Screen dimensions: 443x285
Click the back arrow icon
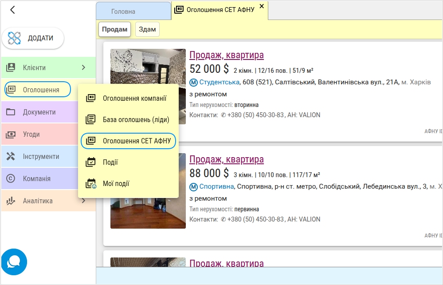[x=12, y=10]
